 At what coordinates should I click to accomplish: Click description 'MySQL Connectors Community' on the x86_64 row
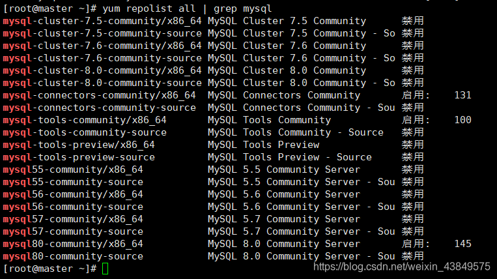[x=284, y=95]
